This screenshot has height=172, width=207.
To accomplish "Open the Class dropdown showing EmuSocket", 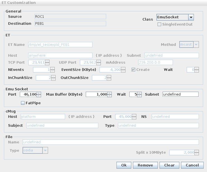I will pyautogui.click(x=191, y=17).
